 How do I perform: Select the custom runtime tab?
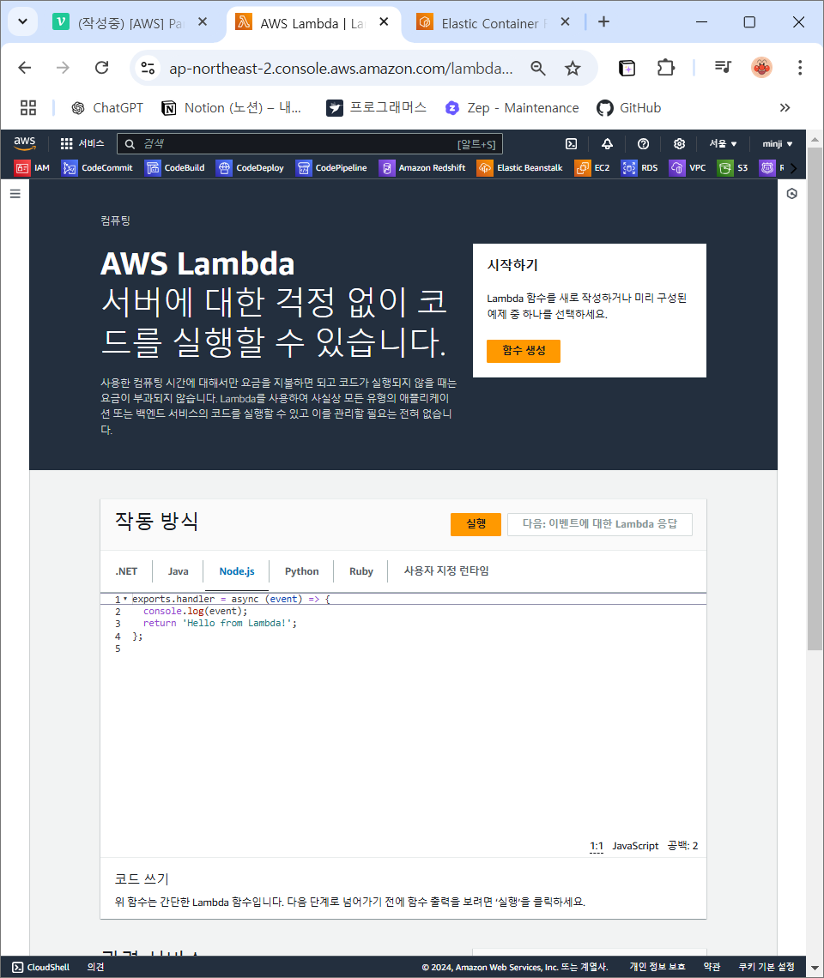(445, 571)
